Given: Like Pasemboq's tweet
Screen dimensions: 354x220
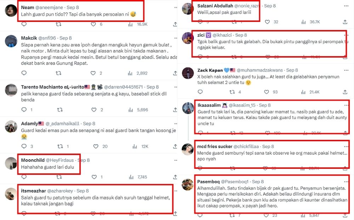Looking at the screenshot, I should pos(266,215).
